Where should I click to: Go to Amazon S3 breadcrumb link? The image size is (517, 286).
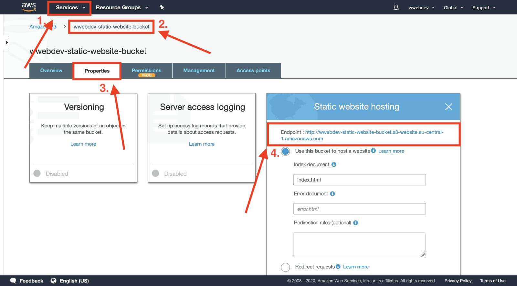43,27
